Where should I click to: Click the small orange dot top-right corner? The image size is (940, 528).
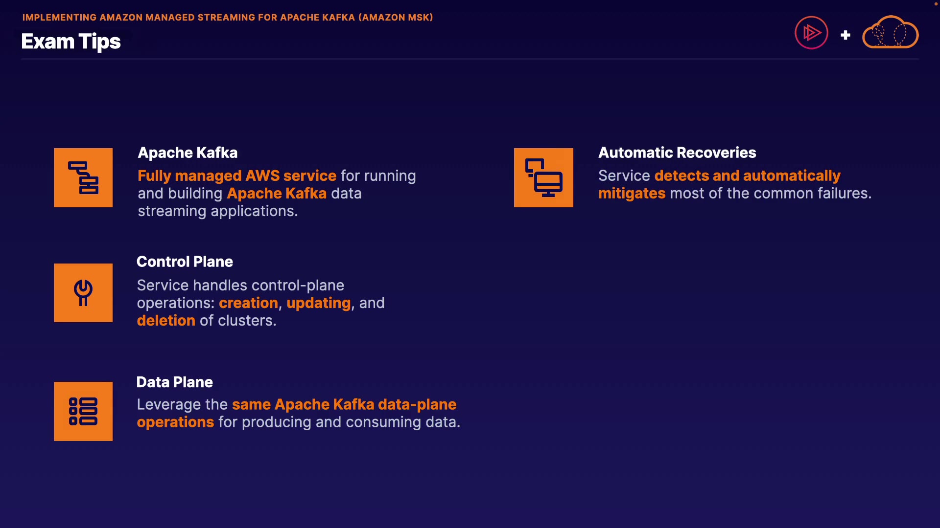point(936,4)
